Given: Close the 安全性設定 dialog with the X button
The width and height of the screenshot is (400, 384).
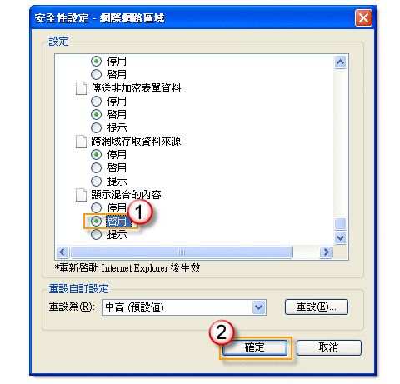Looking at the screenshot, I should coord(363,18).
